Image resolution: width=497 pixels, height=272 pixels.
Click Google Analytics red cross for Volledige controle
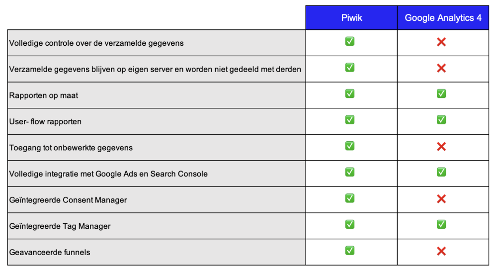(x=441, y=42)
